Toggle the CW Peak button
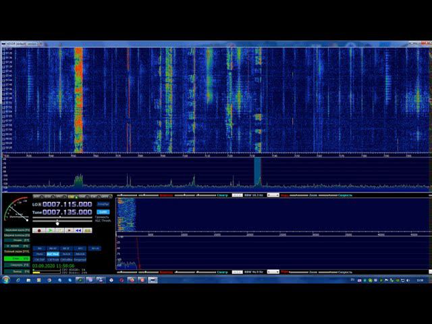 [53, 259]
